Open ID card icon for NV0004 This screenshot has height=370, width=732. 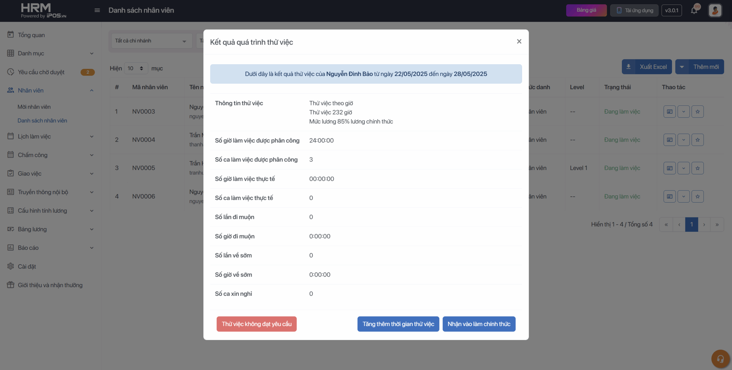[x=669, y=140]
